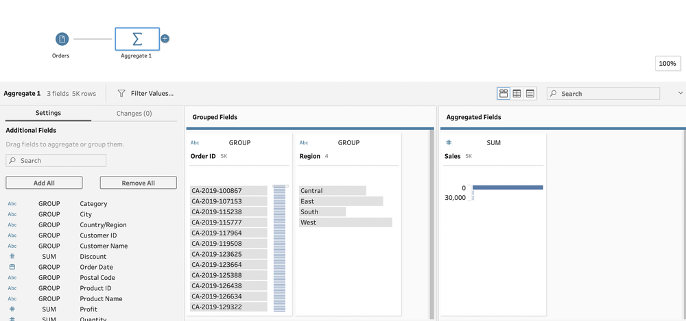Select the East region value
This screenshot has height=321, width=686.
(x=341, y=201)
